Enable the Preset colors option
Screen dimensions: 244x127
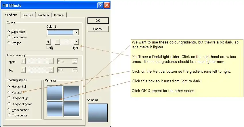click(x=9, y=43)
